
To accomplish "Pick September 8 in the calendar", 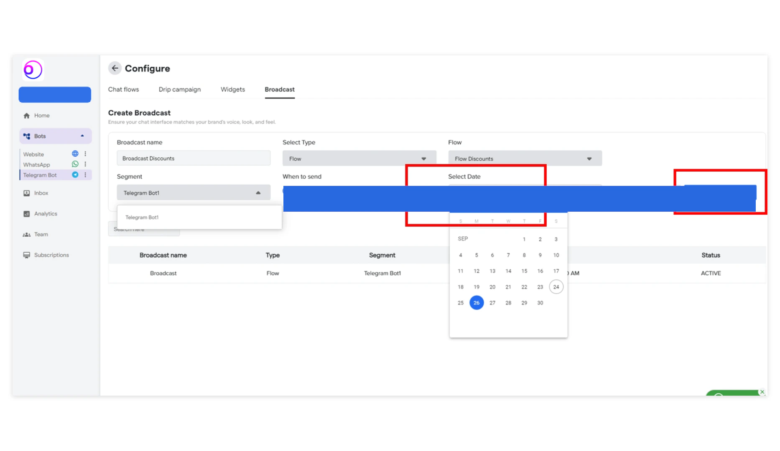I will click(524, 255).
